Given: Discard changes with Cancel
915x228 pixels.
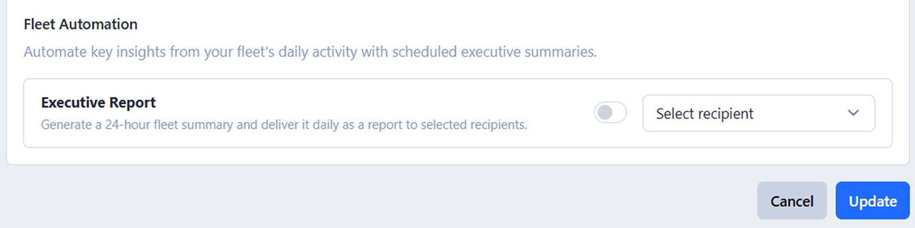Looking at the screenshot, I should 791,201.
